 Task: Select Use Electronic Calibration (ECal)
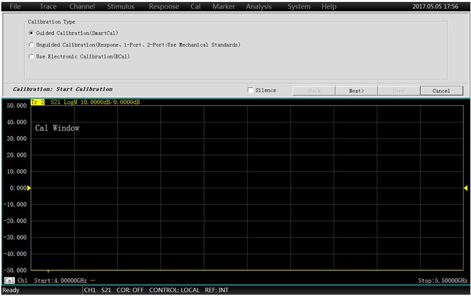pos(31,56)
